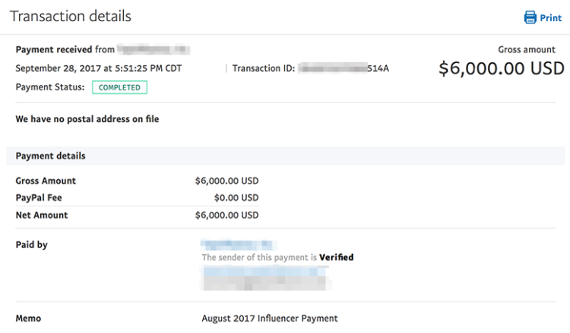Image resolution: width=570 pixels, height=333 pixels.
Task: Click the Payment details section header
Action: [50, 156]
